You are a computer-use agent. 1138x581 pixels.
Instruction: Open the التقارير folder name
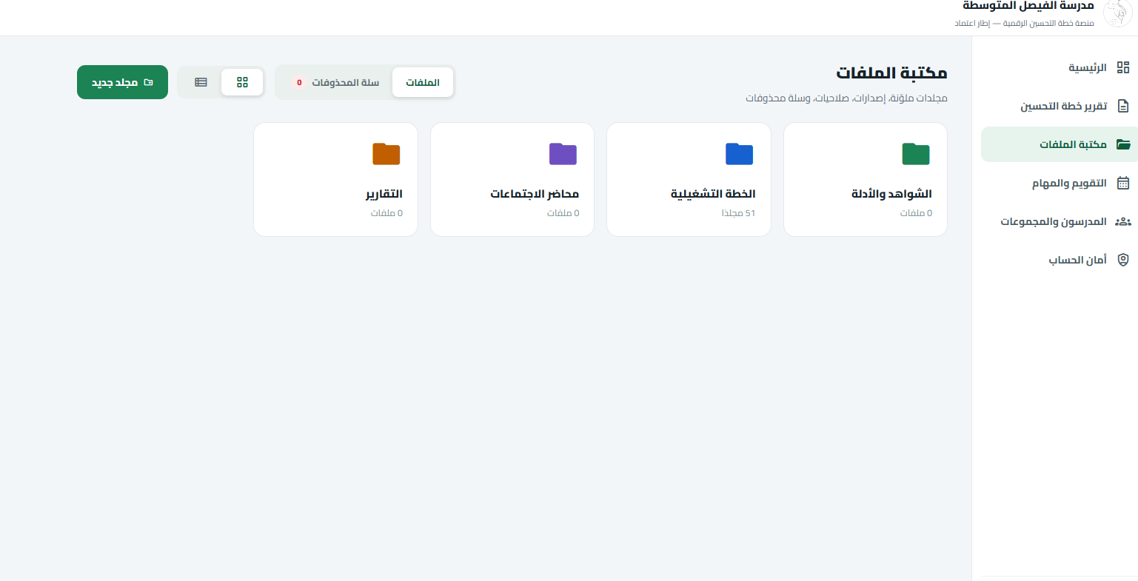tap(384, 194)
